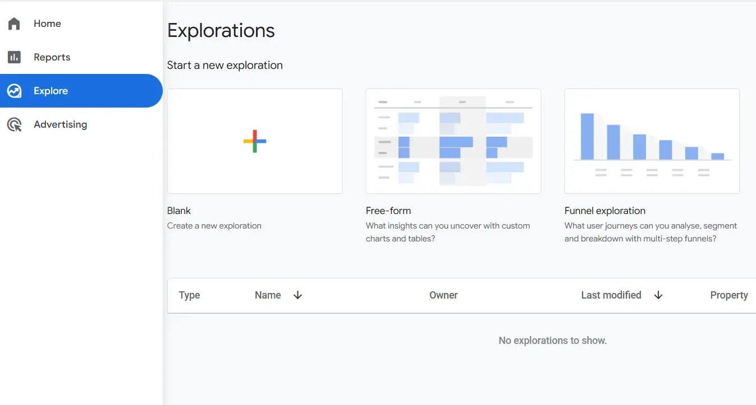
Task: Click the colorful plus icon on Blank card
Action: 254,141
